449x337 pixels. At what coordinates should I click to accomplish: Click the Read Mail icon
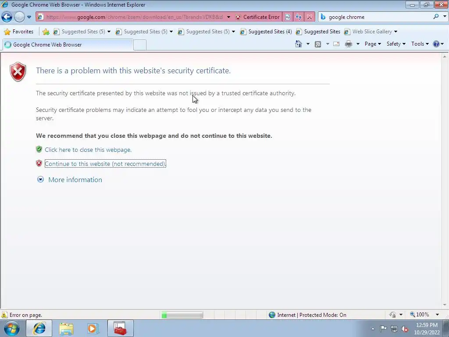click(x=336, y=44)
